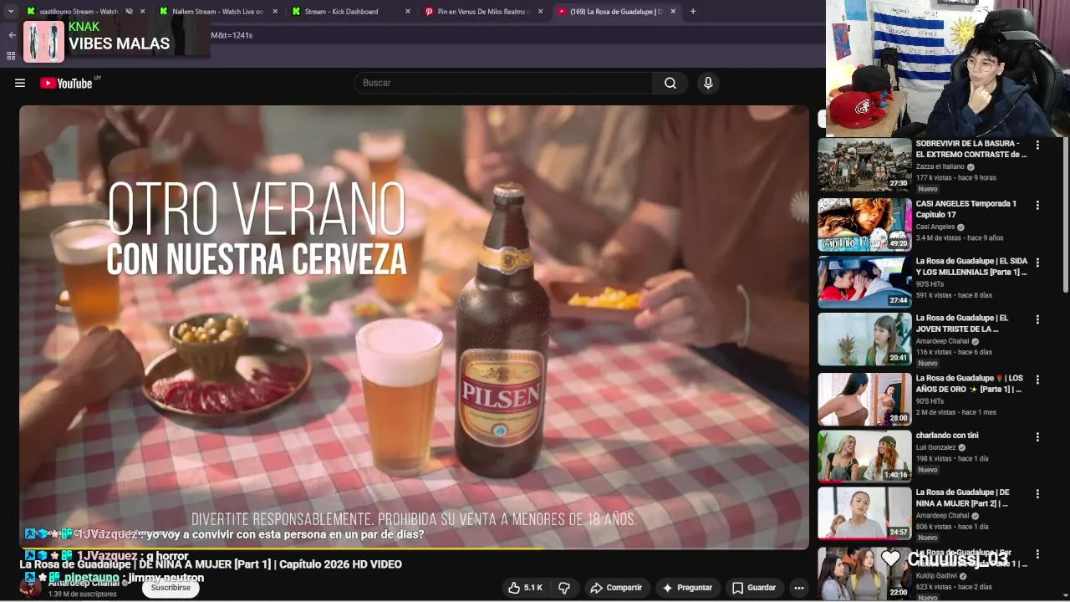The image size is (1070, 602).
Task: Open options for CASI ANGELES video
Action: pyautogui.click(x=1037, y=205)
